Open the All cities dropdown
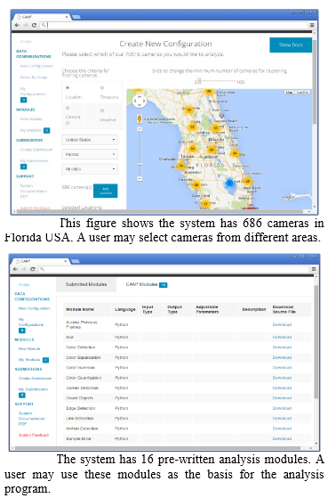The image size is (328, 498). point(90,169)
